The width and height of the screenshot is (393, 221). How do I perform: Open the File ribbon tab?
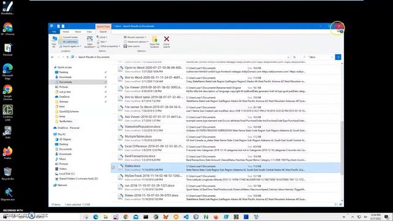(x=54, y=32)
